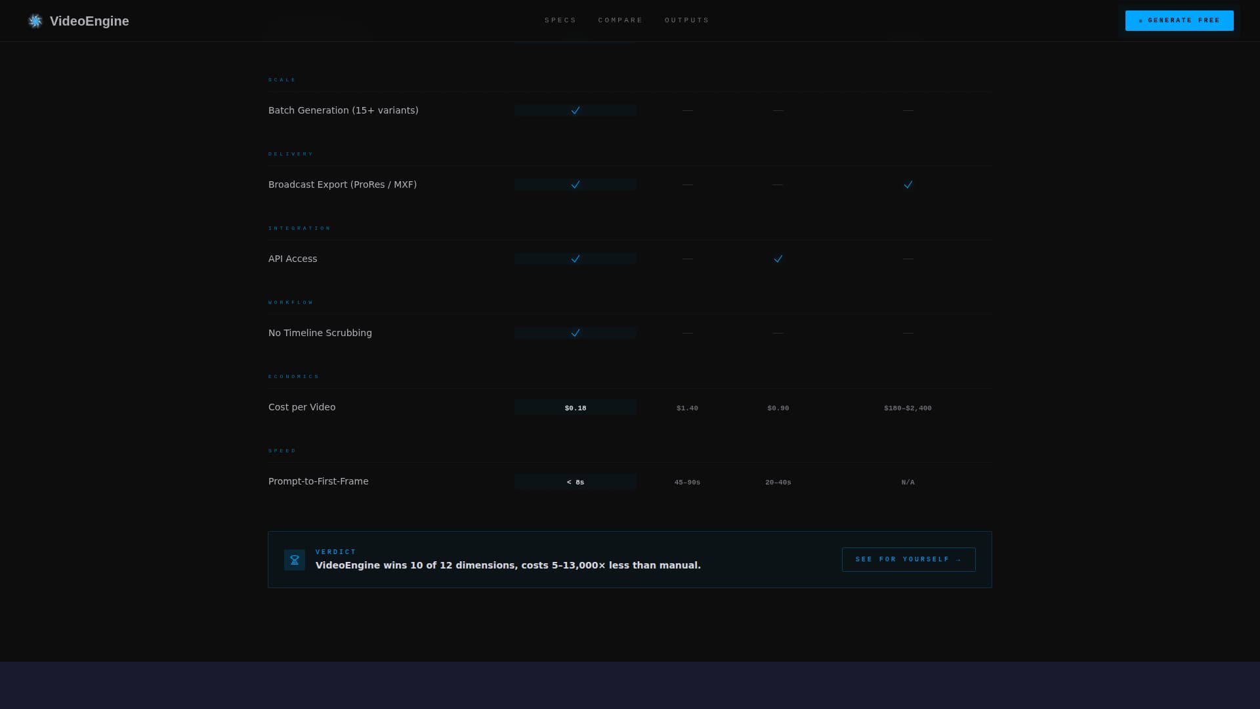Open the Outputs navigation item
Viewport: 1260px width, 709px height.
tap(686, 20)
